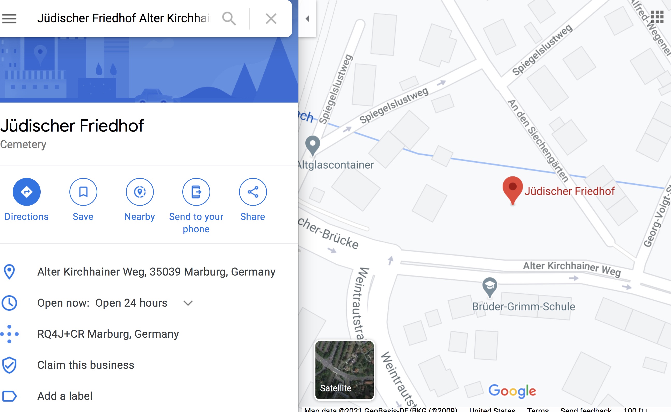Open the hamburger main menu
The width and height of the screenshot is (671, 412).
[x=9, y=19]
